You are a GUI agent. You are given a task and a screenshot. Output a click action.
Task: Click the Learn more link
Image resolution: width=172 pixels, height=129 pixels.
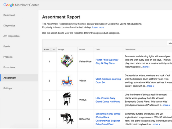(98, 27)
